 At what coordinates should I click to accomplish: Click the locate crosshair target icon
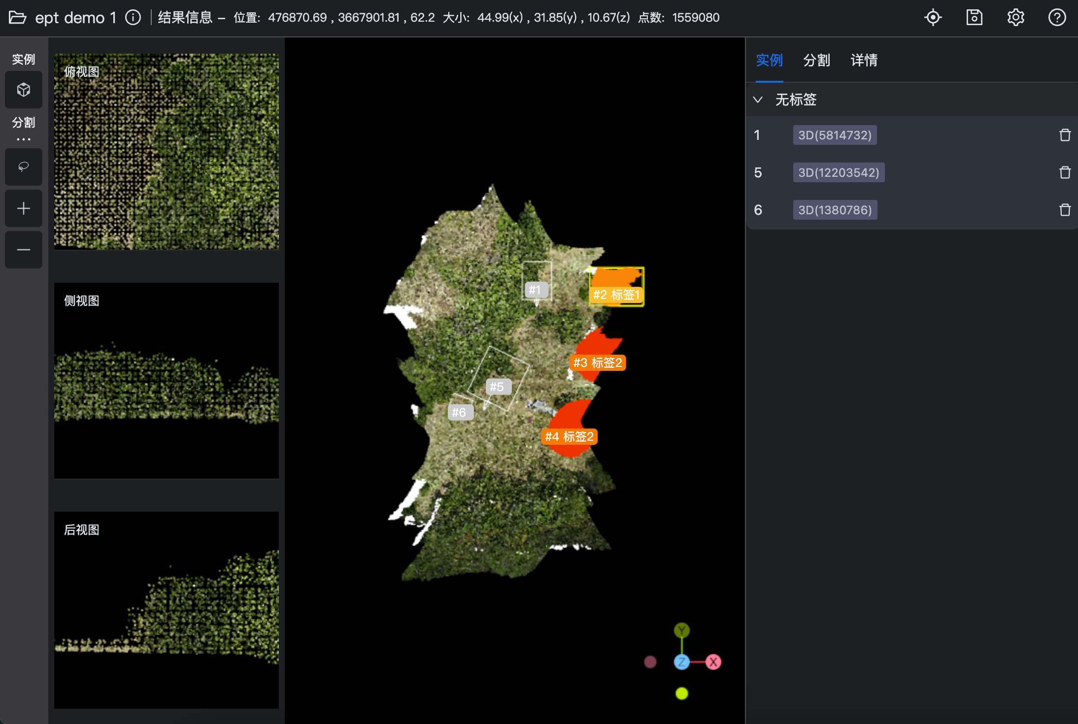[x=933, y=18]
